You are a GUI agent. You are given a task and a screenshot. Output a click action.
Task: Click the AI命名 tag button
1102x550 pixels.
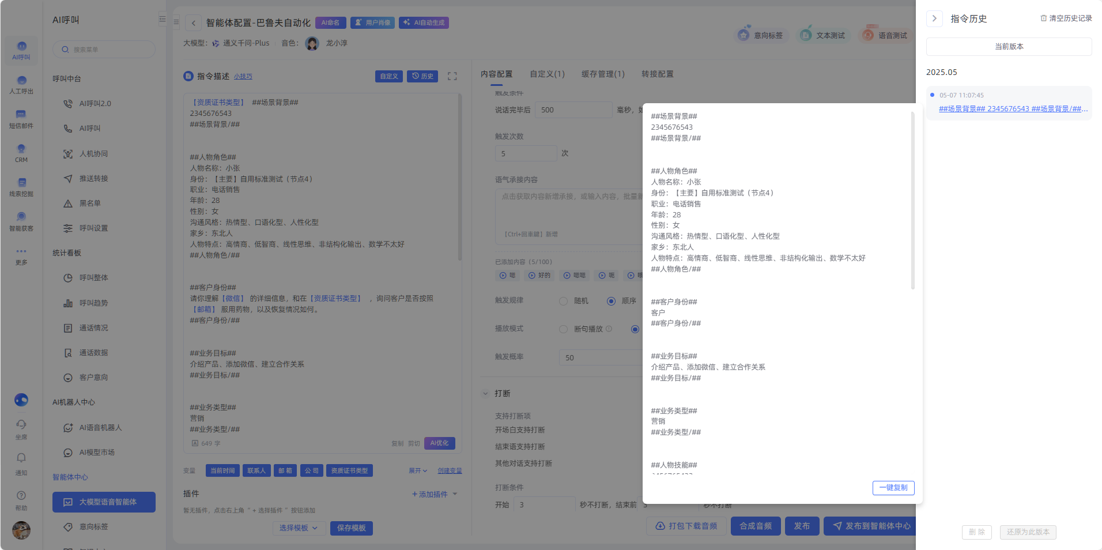tap(330, 22)
